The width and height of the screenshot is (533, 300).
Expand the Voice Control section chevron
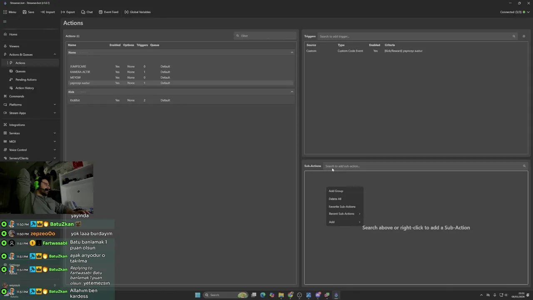click(55, 150)
